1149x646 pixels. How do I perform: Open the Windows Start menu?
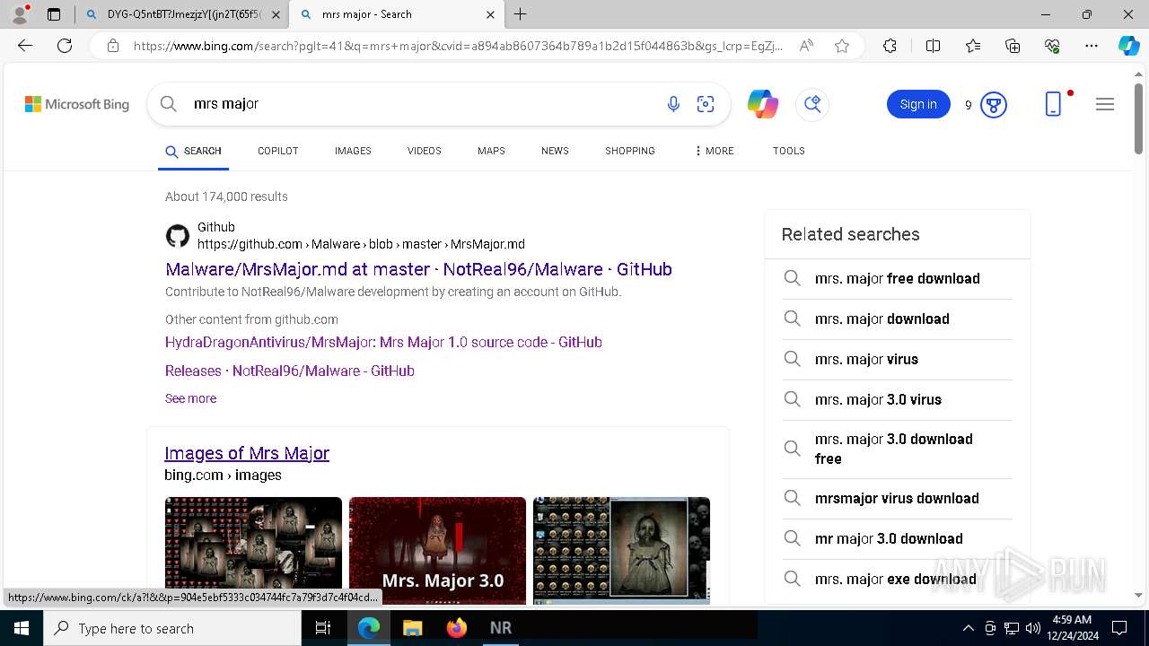click(x=22, y=628)
